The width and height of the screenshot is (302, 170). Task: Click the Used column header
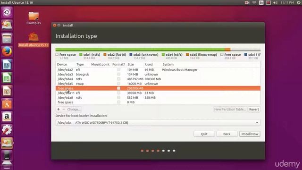[149, 64]
